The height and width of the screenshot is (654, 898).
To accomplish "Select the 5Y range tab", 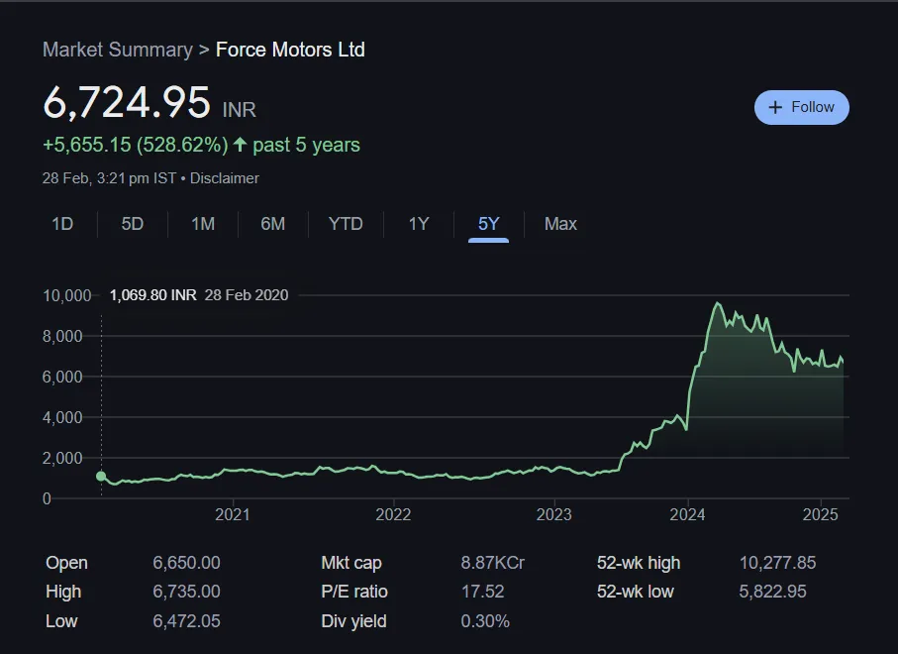I will point(488,224).
